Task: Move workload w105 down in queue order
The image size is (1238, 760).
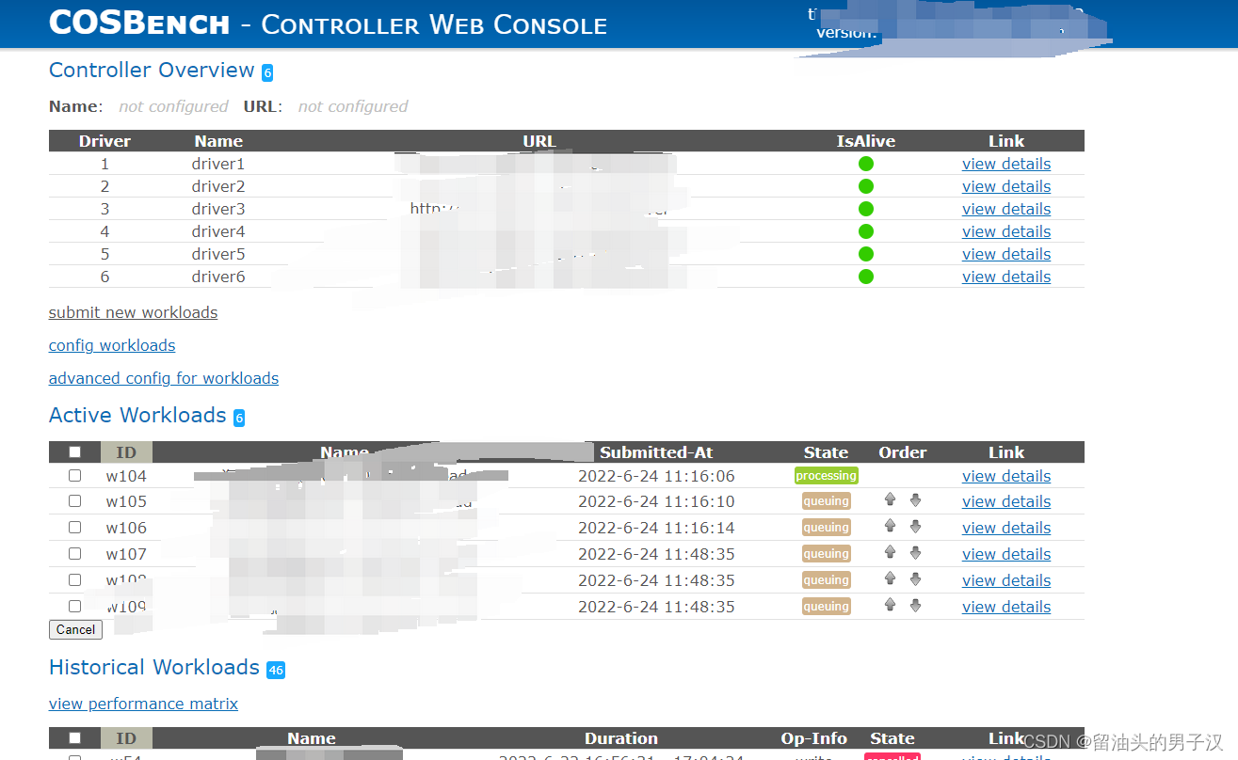Action: coord(915,500)
